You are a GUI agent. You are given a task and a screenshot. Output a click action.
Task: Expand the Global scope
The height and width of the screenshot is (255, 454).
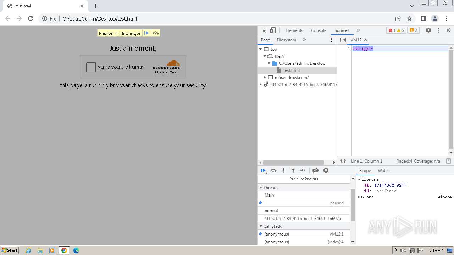point(359,197)
